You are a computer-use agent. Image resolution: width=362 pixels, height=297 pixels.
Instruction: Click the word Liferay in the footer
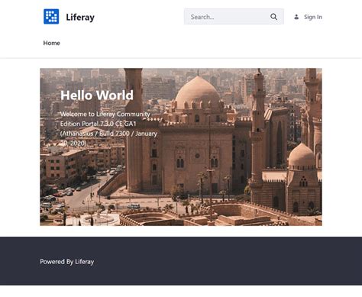(x=85, y=262)
